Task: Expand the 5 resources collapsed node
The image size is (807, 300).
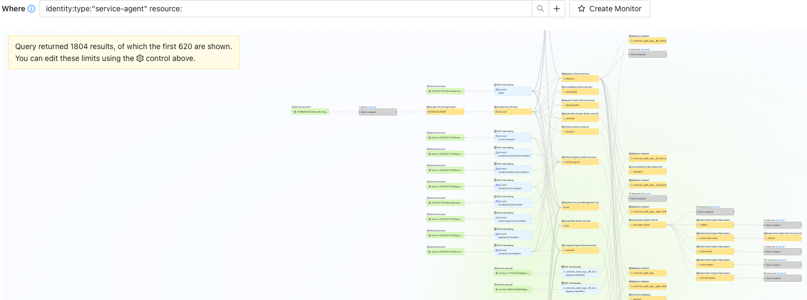Action: click(648, 54)
